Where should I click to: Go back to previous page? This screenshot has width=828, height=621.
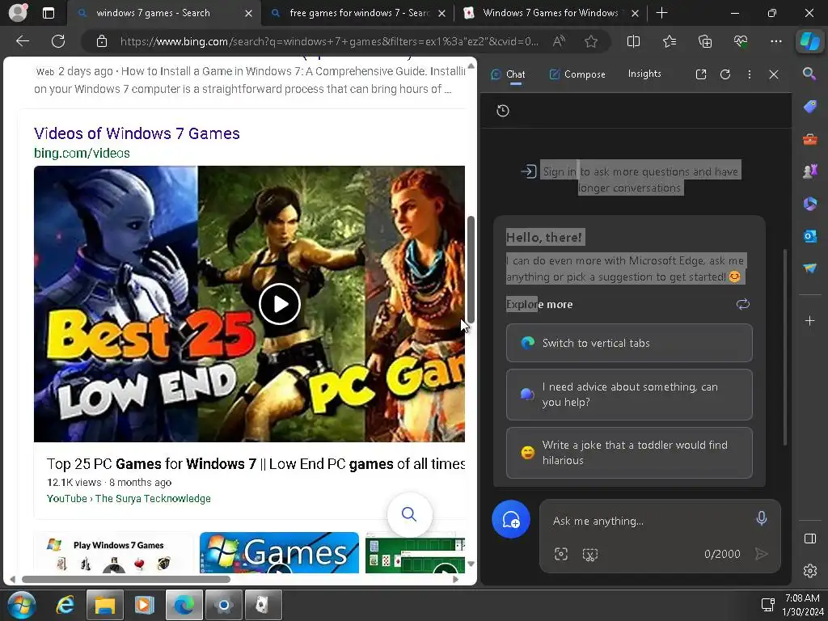click(x=22, y=41)
